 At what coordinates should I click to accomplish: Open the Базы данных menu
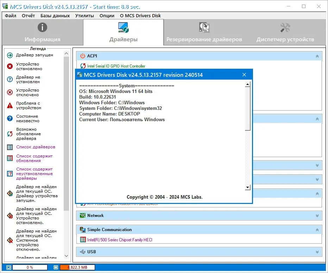coord(55,16)
